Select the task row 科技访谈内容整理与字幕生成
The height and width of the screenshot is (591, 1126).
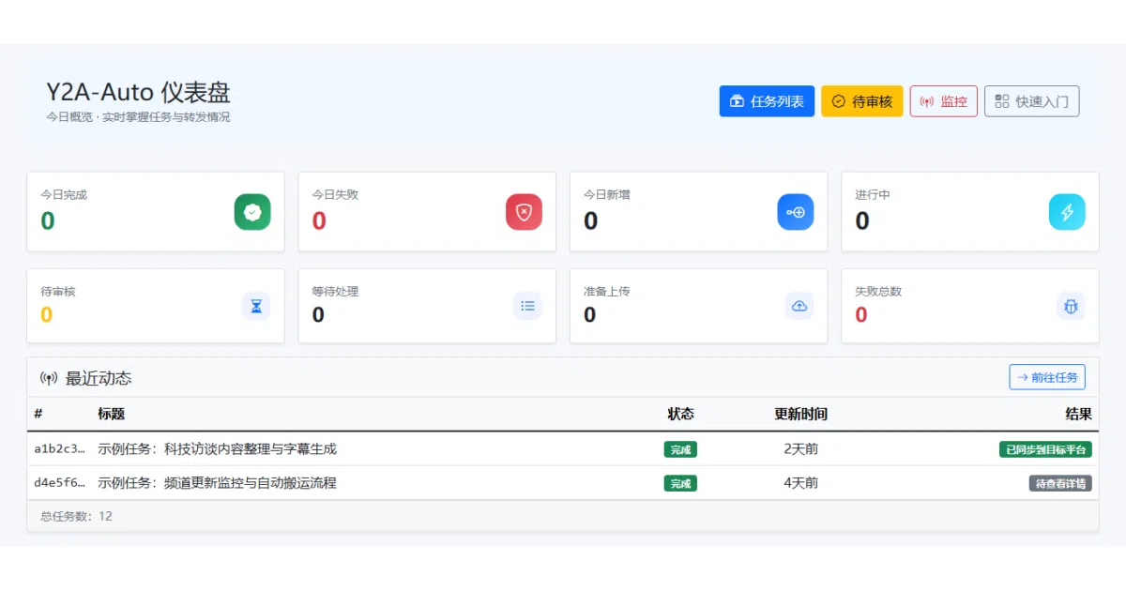coord(563,449)
